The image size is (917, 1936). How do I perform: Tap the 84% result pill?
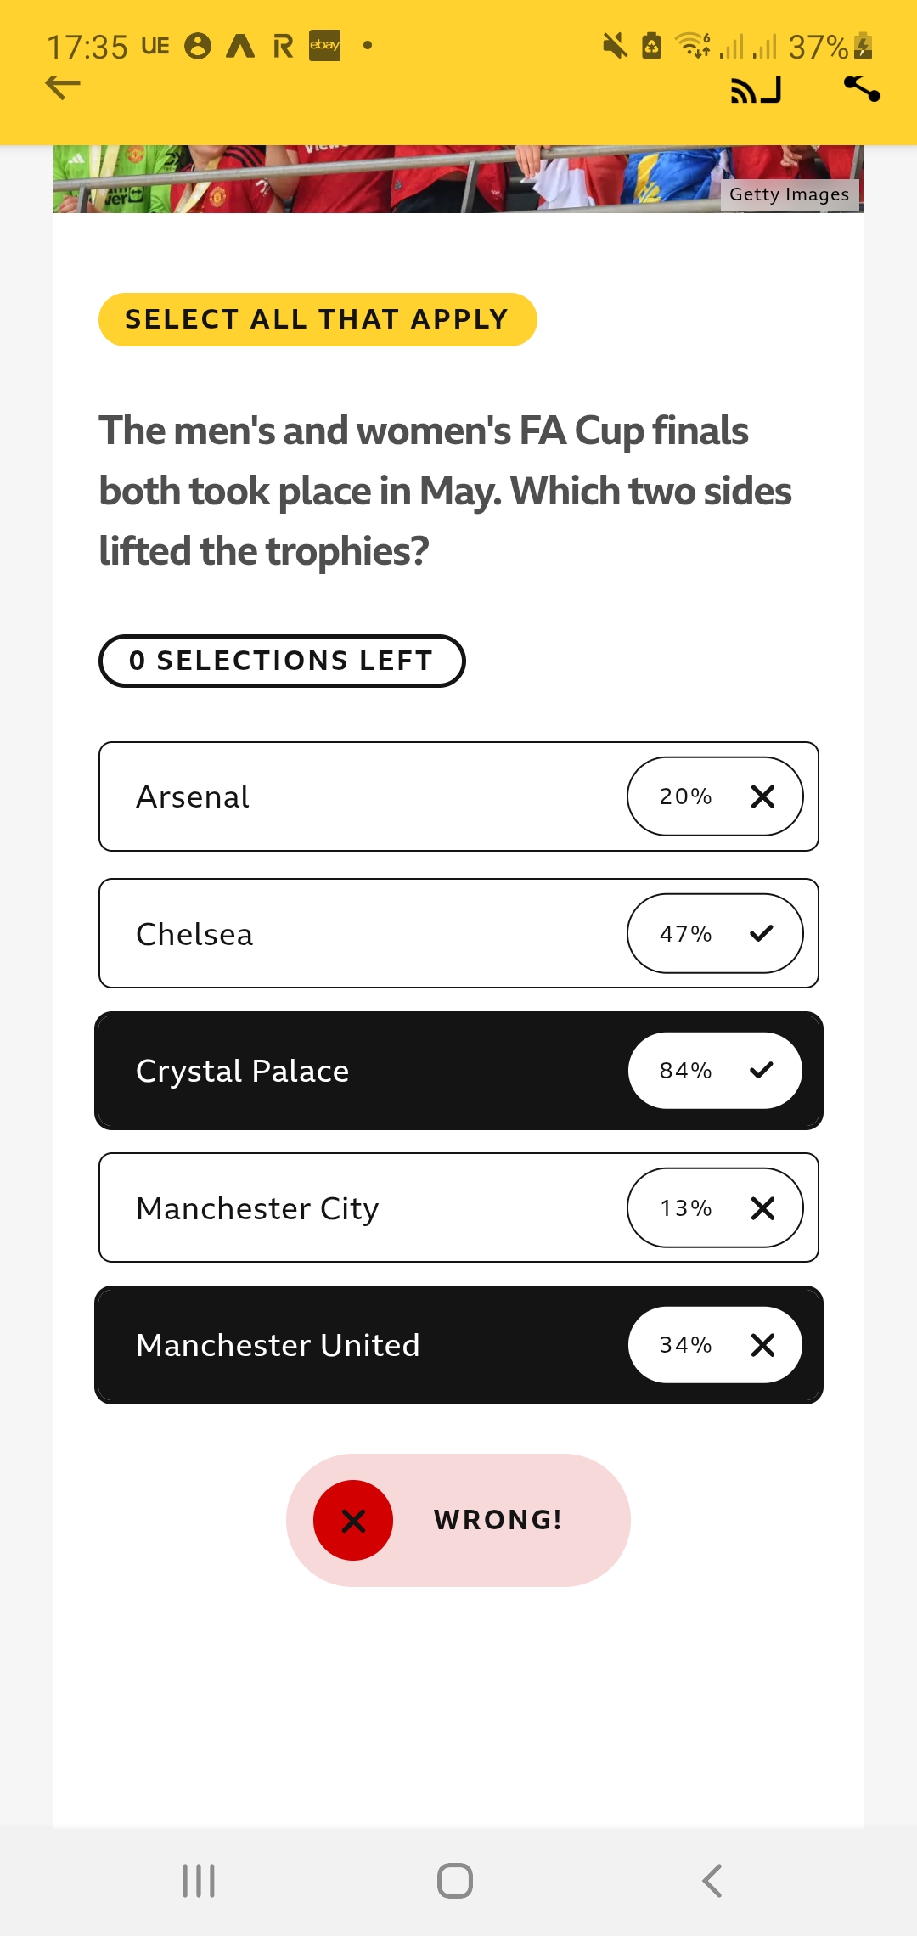point(715,1071)
